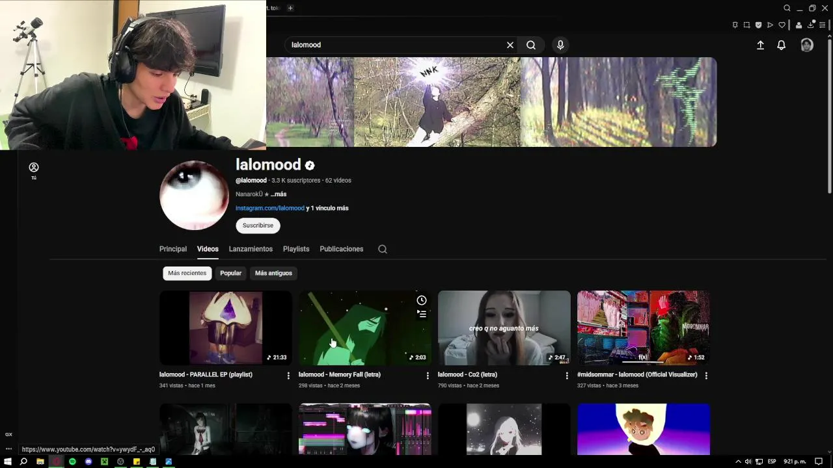Clear the search box with the X icon

(510, 45)
